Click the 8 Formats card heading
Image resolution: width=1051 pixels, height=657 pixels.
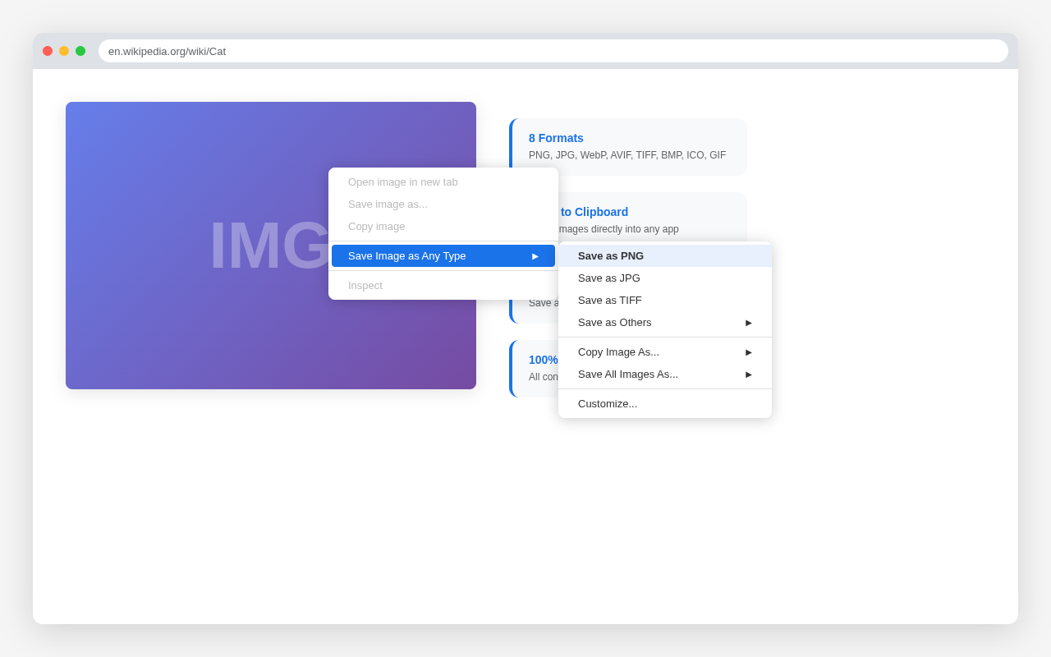click(x=556, y=138)
